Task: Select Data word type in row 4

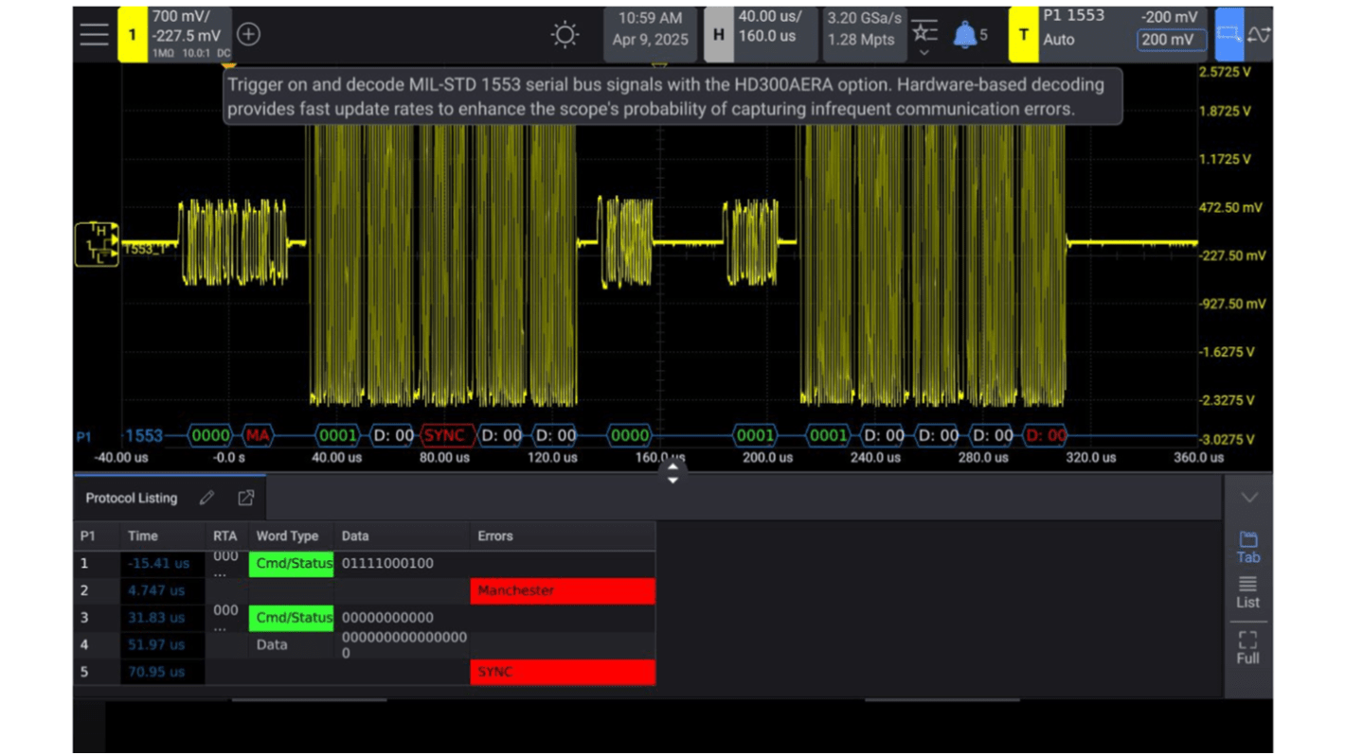Action: coord(272,644)
